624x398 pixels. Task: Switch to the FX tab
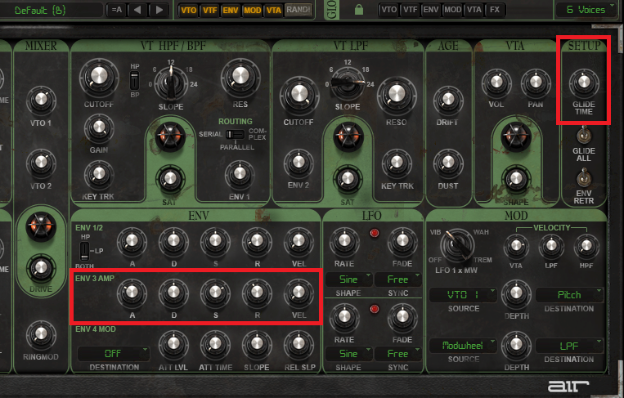[x=493, y=10]
